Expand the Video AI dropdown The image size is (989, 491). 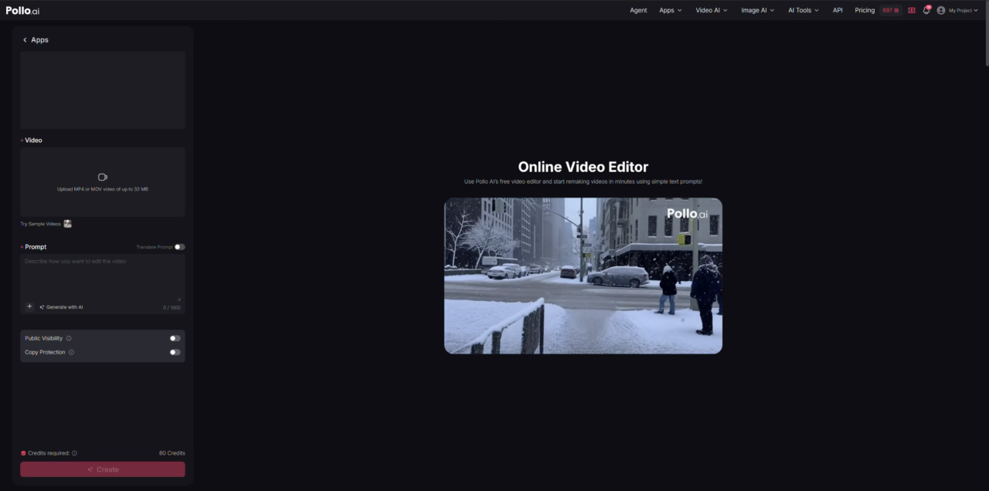tap(712, 10)
